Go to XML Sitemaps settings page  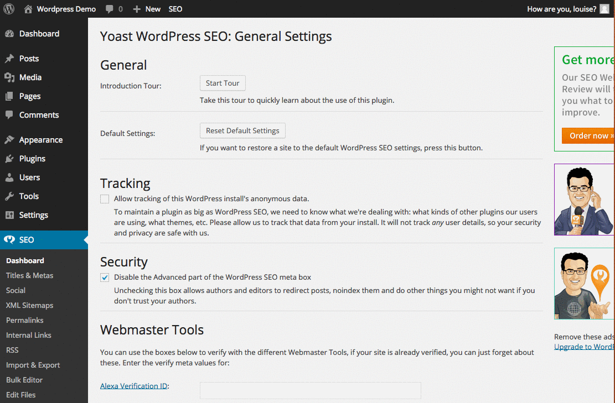(29, 305)
